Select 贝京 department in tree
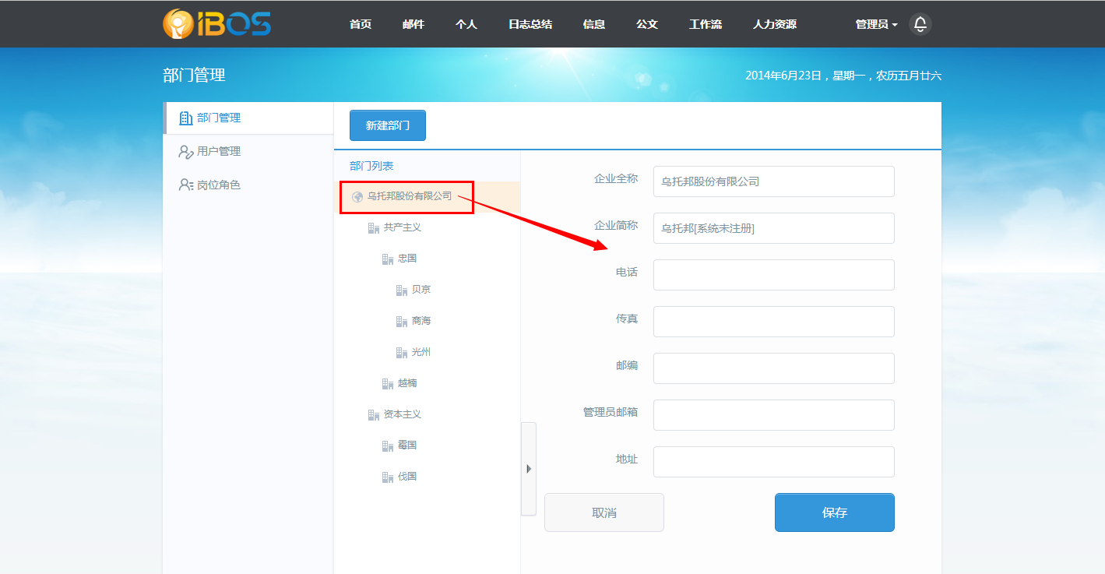 tap(421, 290)
